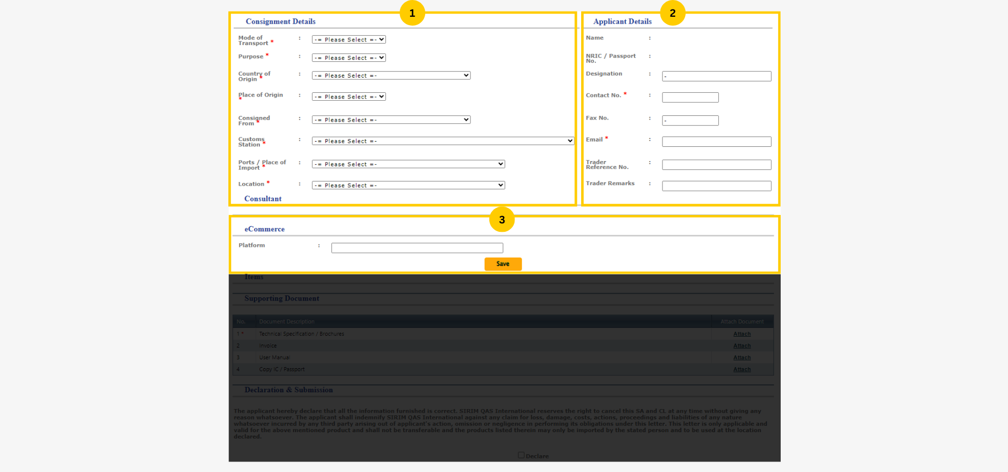Click the Platform field under eCommerce
Image resolution: width=1008 pixels, height=472 pixels.
tap(417, 248)
